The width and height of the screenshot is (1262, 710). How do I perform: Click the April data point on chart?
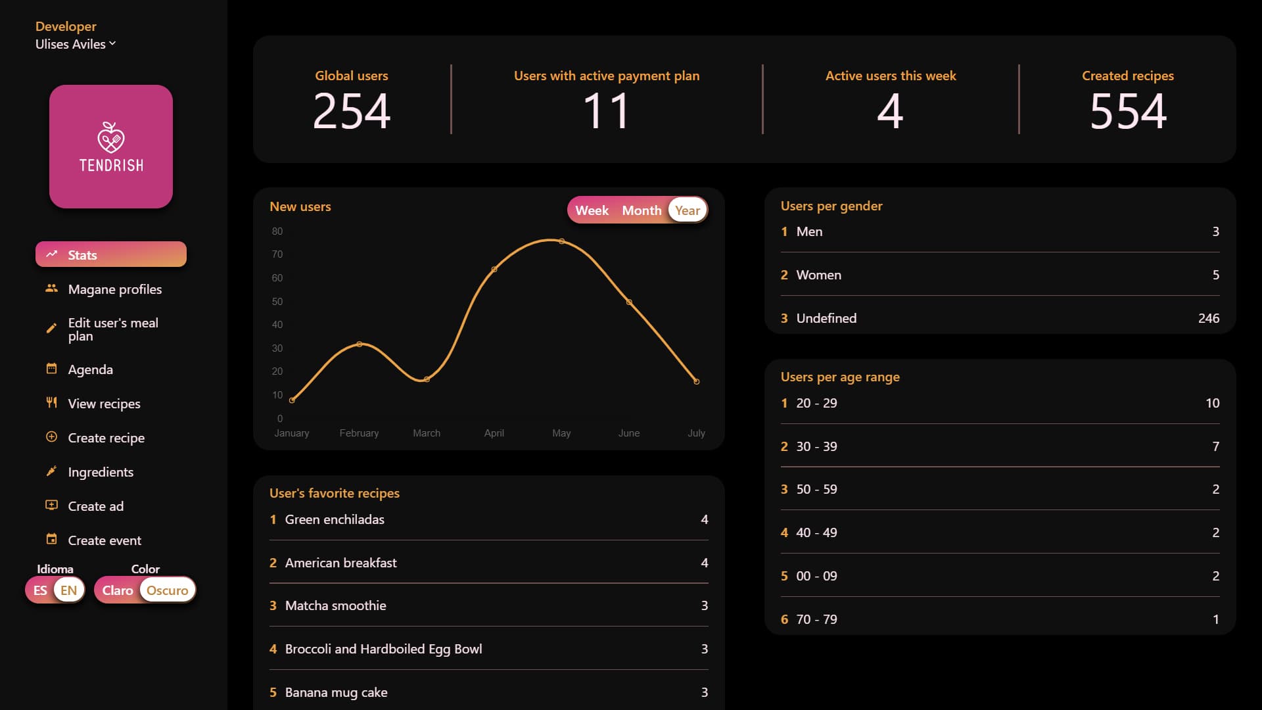pos(494,270)
